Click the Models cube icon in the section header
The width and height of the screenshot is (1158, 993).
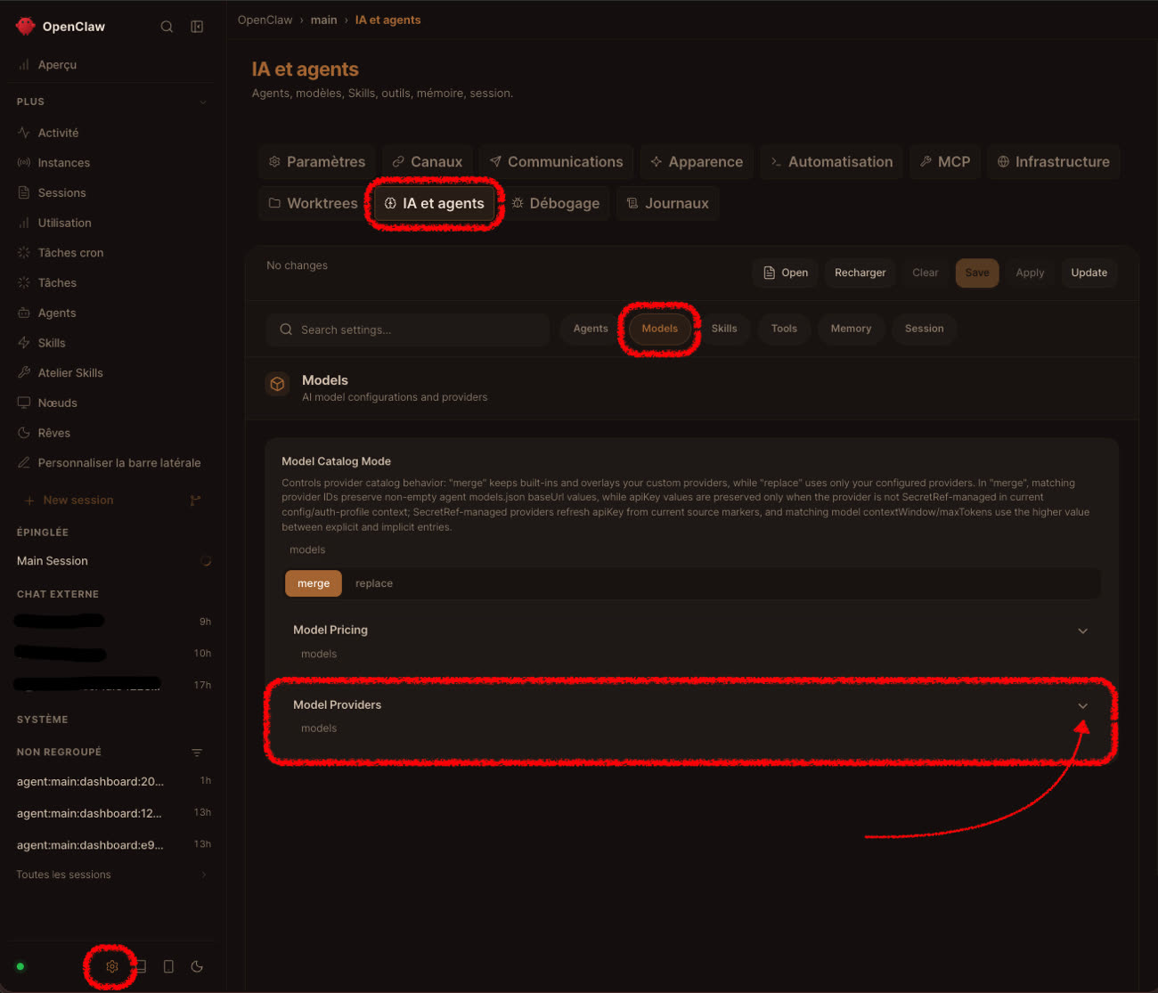(277, 384)
